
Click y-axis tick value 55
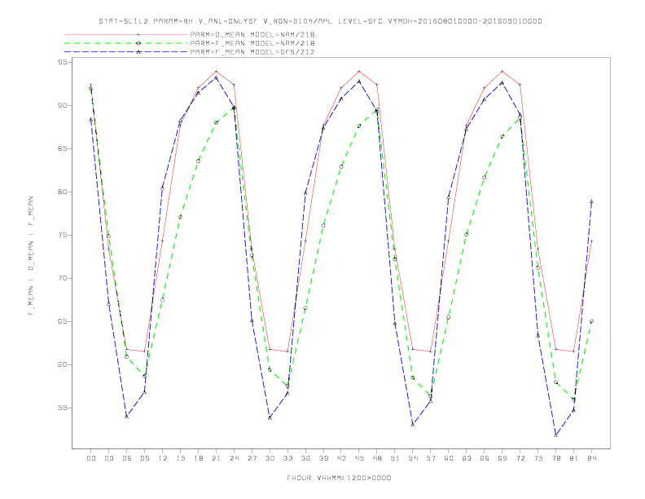[62, 408]
